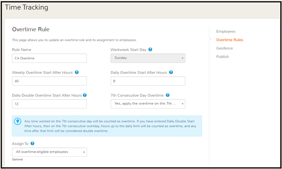Select Overtime Rules in the side navigation
The image size is (282, 169).
coord(230,40)
